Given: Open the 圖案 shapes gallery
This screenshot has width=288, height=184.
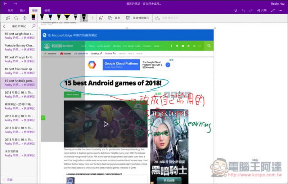Looking at the screenshot, I should tap(114, 18).
